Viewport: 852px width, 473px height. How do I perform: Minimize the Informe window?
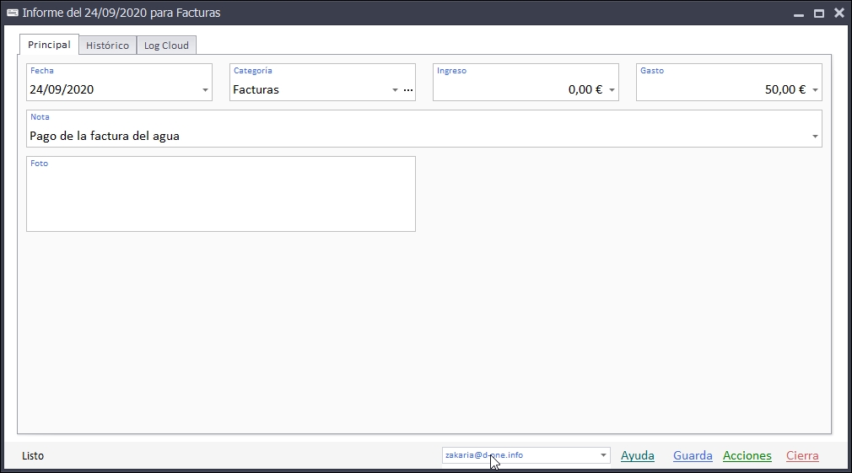pyautogui.click(x=798, y=13)
